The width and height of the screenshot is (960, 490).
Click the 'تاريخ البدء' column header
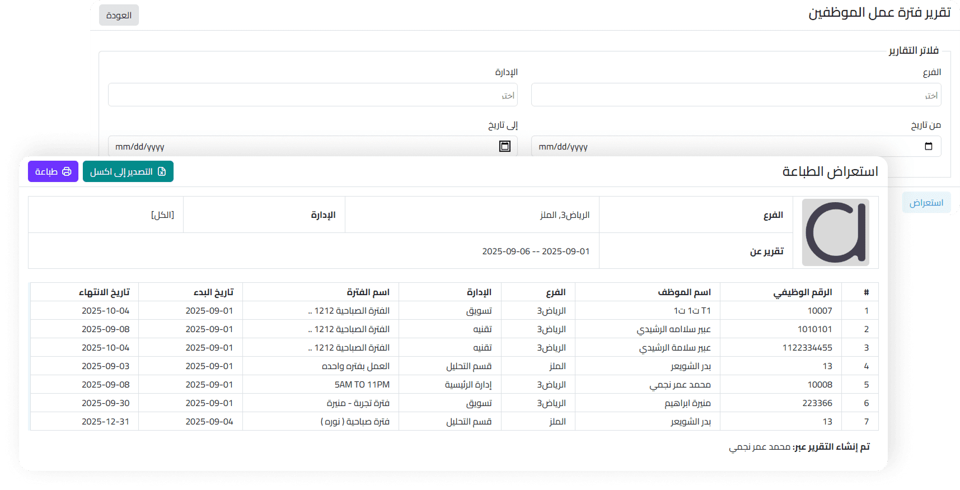tap(213, 292)
